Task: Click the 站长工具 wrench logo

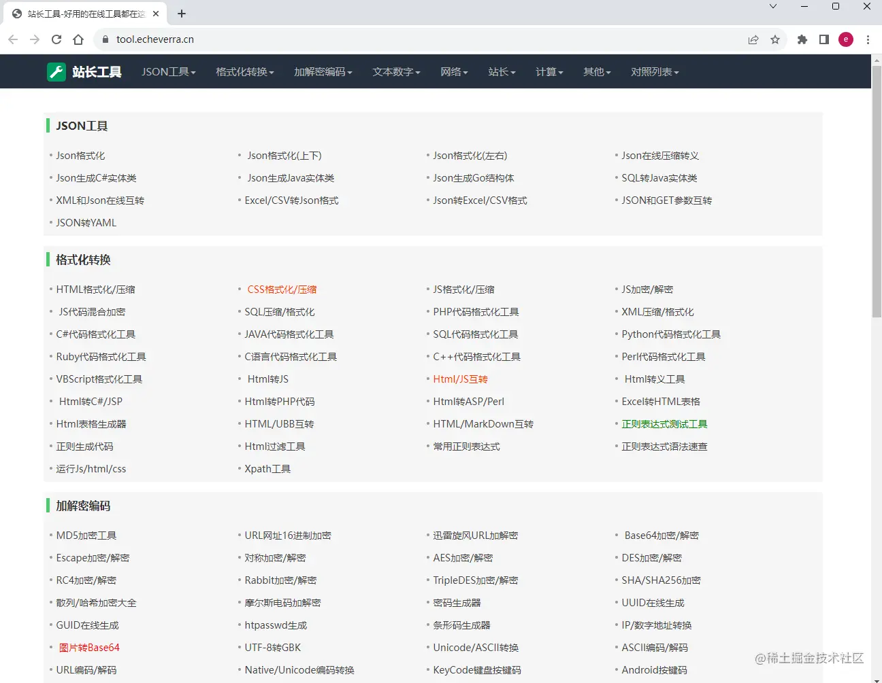Action: [x=56, y=71]
